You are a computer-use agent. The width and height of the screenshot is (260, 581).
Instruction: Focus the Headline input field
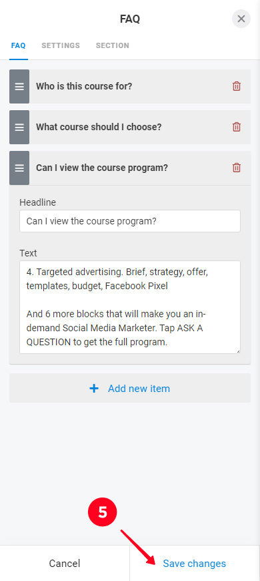pos(130,221)
